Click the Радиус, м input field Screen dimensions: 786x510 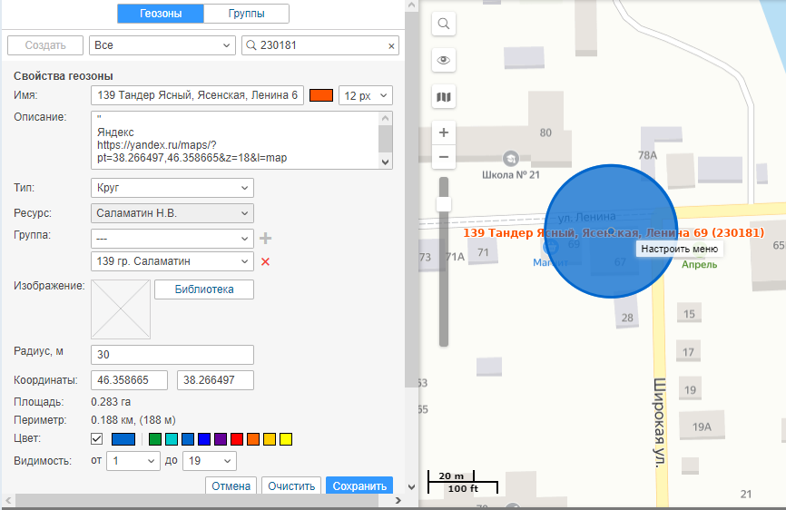[172, 354]
